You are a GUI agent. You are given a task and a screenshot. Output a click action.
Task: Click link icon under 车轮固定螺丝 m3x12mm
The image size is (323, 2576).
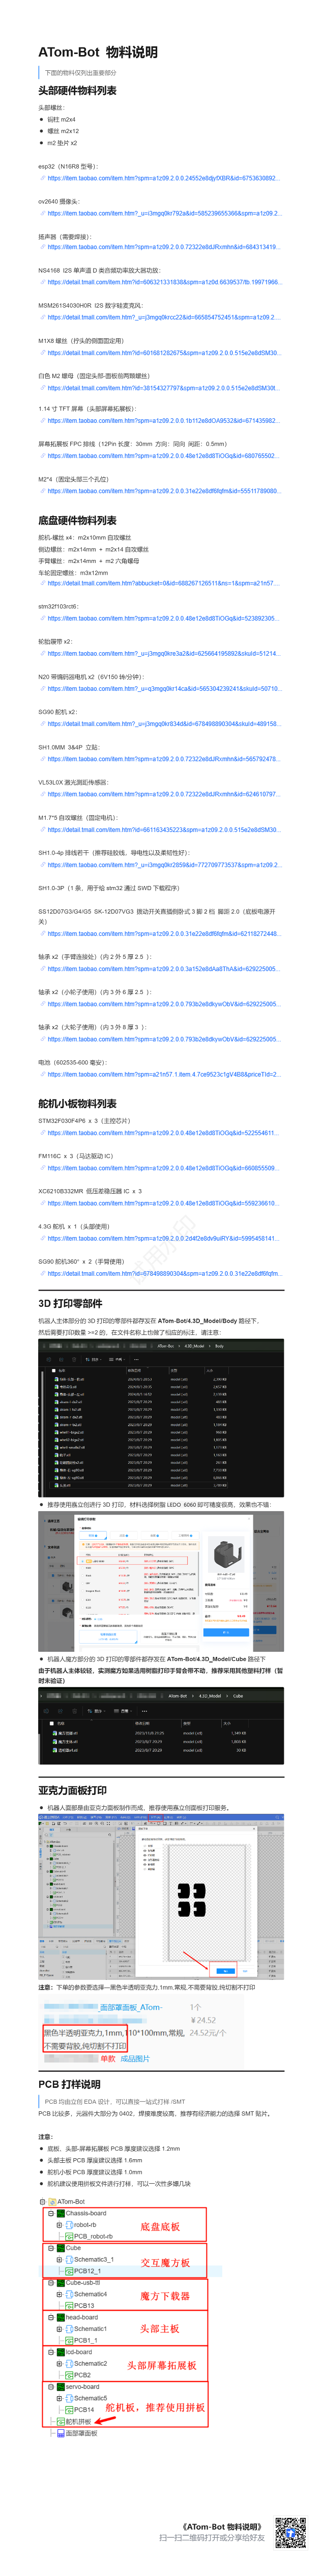tap(43, 583)
